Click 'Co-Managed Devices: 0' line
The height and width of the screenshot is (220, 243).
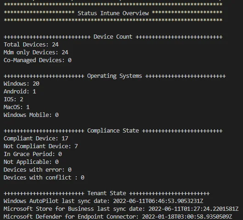[x=38, y=60]
